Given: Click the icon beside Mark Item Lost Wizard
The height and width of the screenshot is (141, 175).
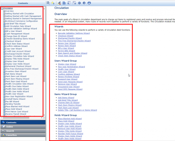Looking at the screenshot, I should click(4, 76).
